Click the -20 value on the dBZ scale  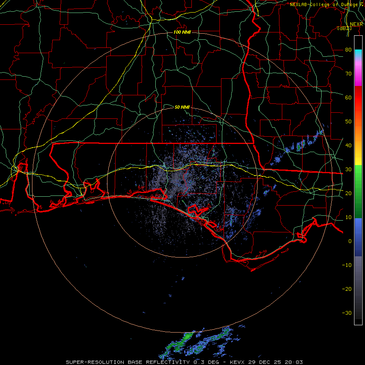tap(347, 289)
